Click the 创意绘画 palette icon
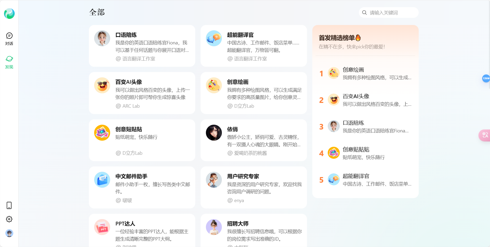The width and height of the screenshot is (490, 247). click(x=214, y=85)
